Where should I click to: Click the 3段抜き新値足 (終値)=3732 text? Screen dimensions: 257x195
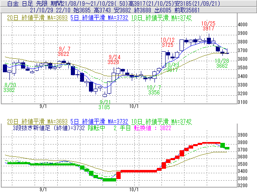49,128
